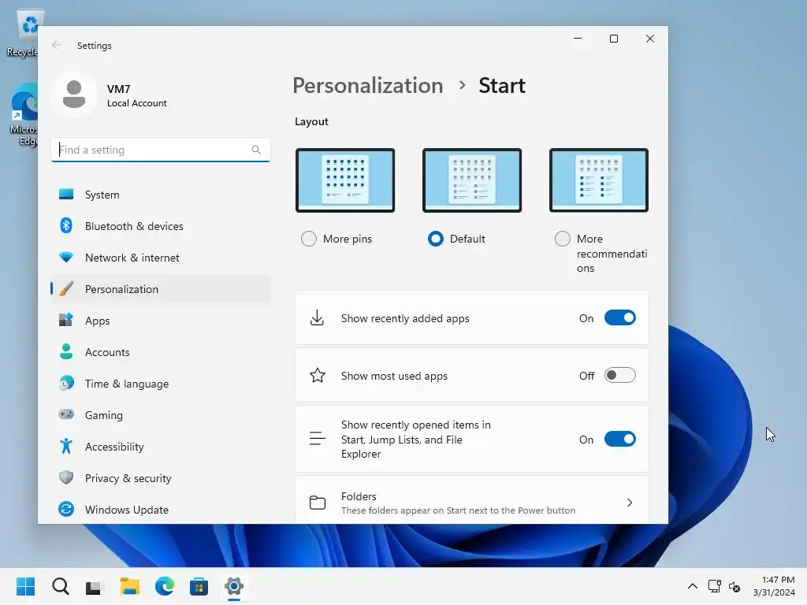This screenshot has height=605, width=807.
Task: Select the More pins radio button
Action: click(x=309, y=239)
